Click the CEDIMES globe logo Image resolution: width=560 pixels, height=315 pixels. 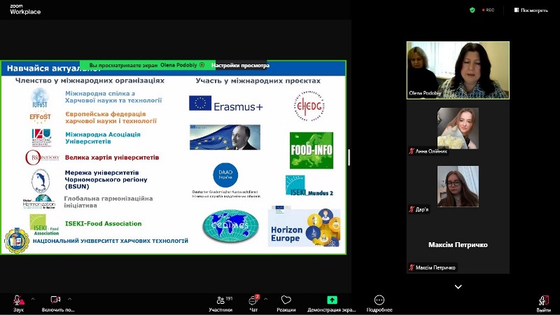click(x=230, y=225)
